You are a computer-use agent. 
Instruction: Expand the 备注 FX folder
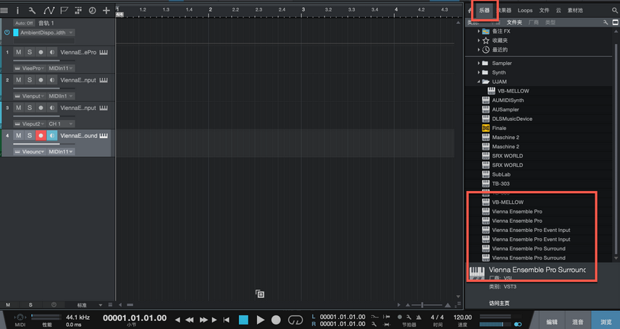click(479, 31)
